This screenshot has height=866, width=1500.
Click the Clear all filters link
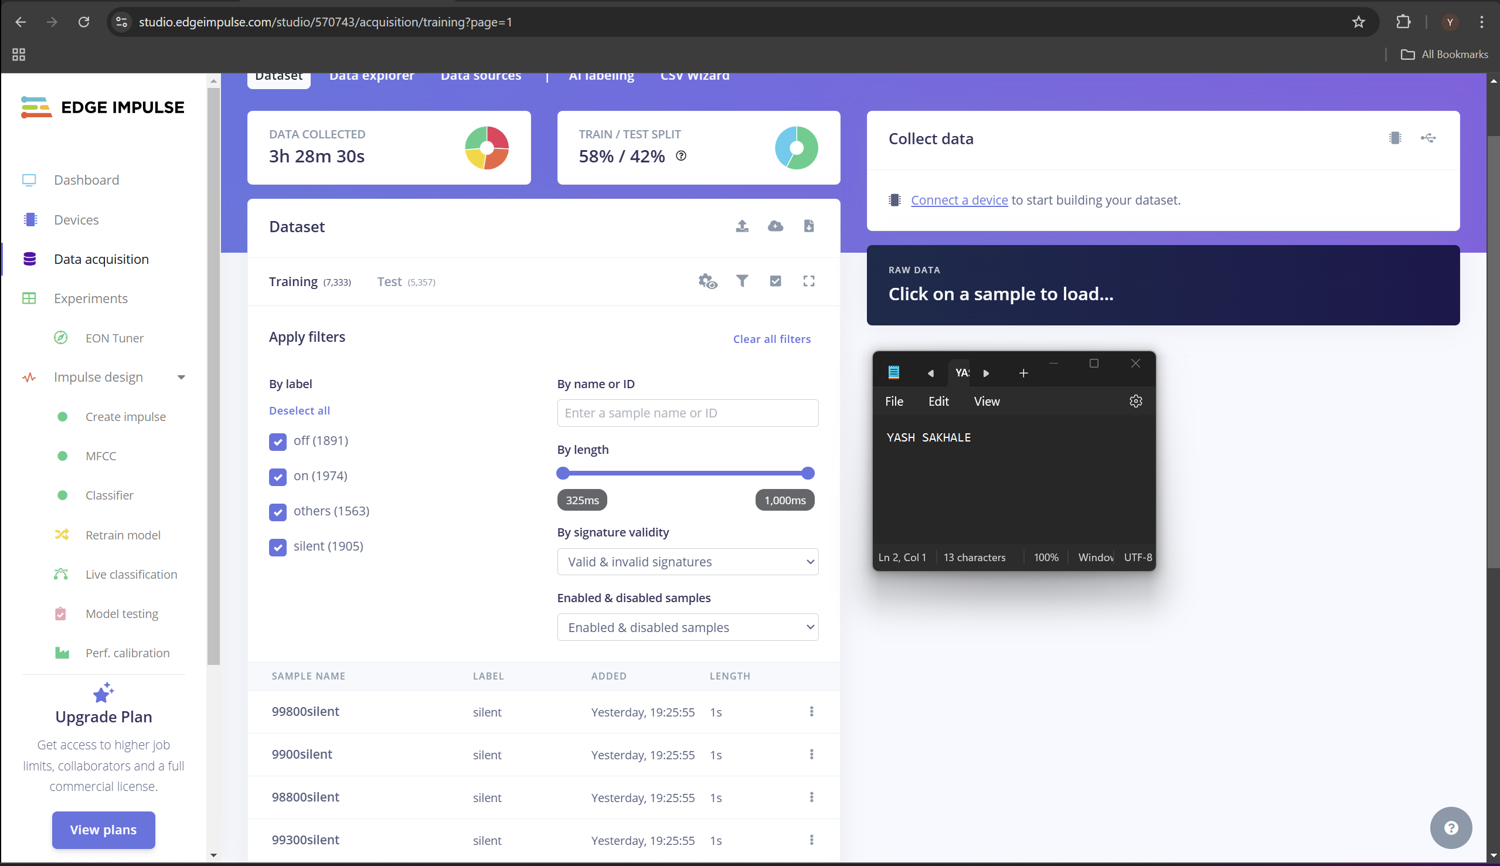point(772,339)
